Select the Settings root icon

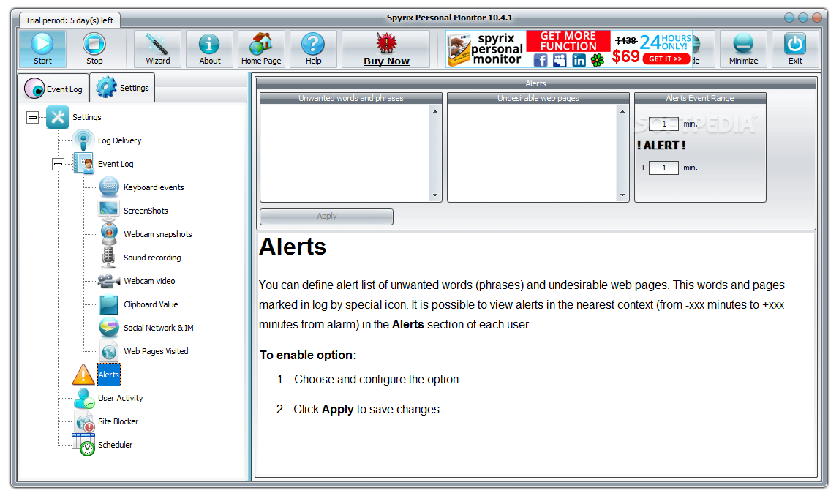click(x=58, y=117)
